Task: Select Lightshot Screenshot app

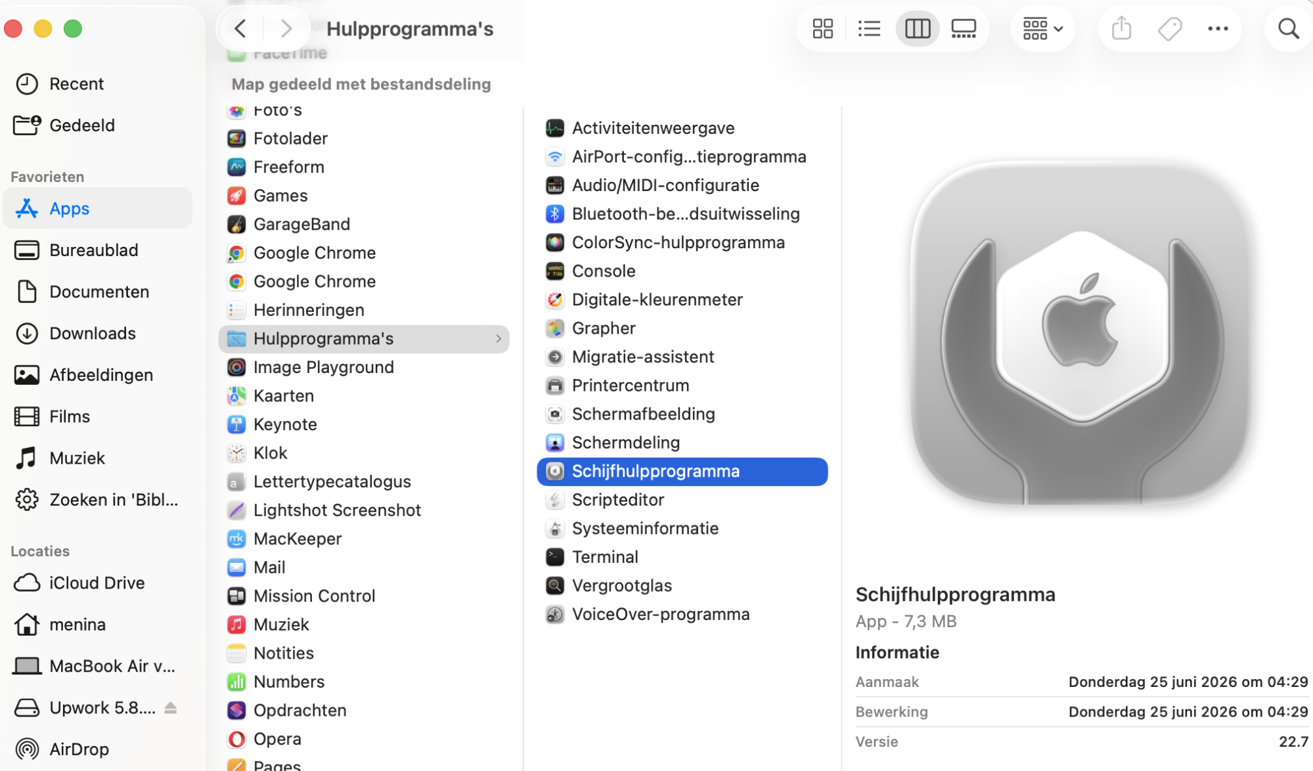Action: (364, 510)
